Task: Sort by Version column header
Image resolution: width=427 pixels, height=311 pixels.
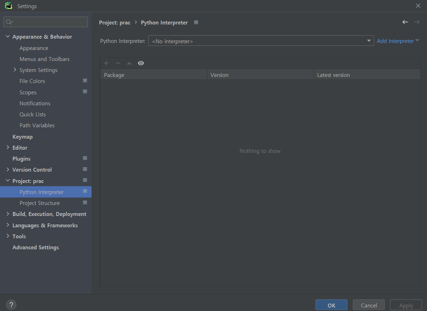Action: click(261, 75)
